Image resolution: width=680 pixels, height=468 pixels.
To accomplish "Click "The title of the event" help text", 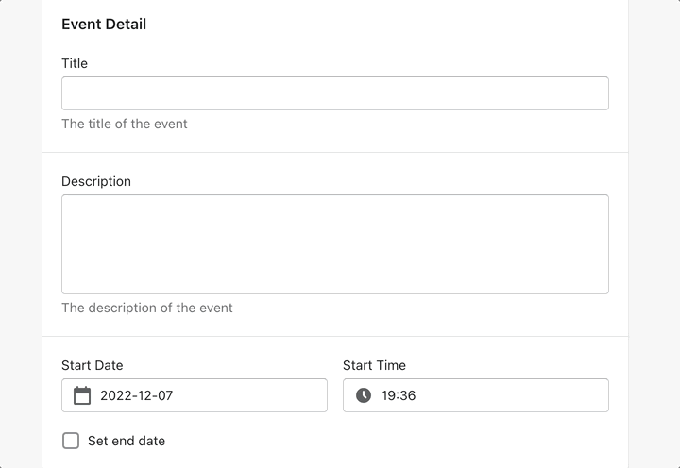I will 125,124.
